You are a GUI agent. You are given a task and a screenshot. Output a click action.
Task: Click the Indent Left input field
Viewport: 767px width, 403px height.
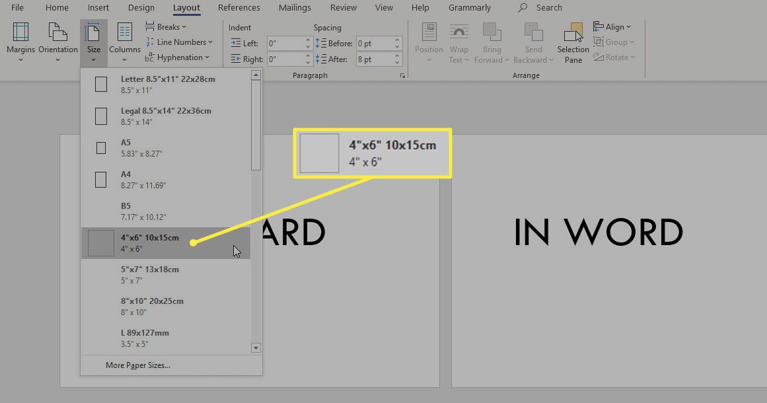tap(284, 43)
